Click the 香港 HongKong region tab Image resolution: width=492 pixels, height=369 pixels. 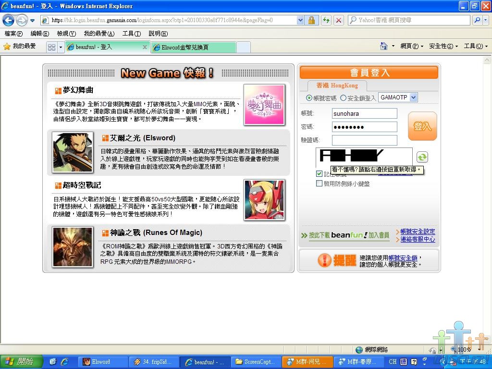pyautogui.click(x=337, y=86)
